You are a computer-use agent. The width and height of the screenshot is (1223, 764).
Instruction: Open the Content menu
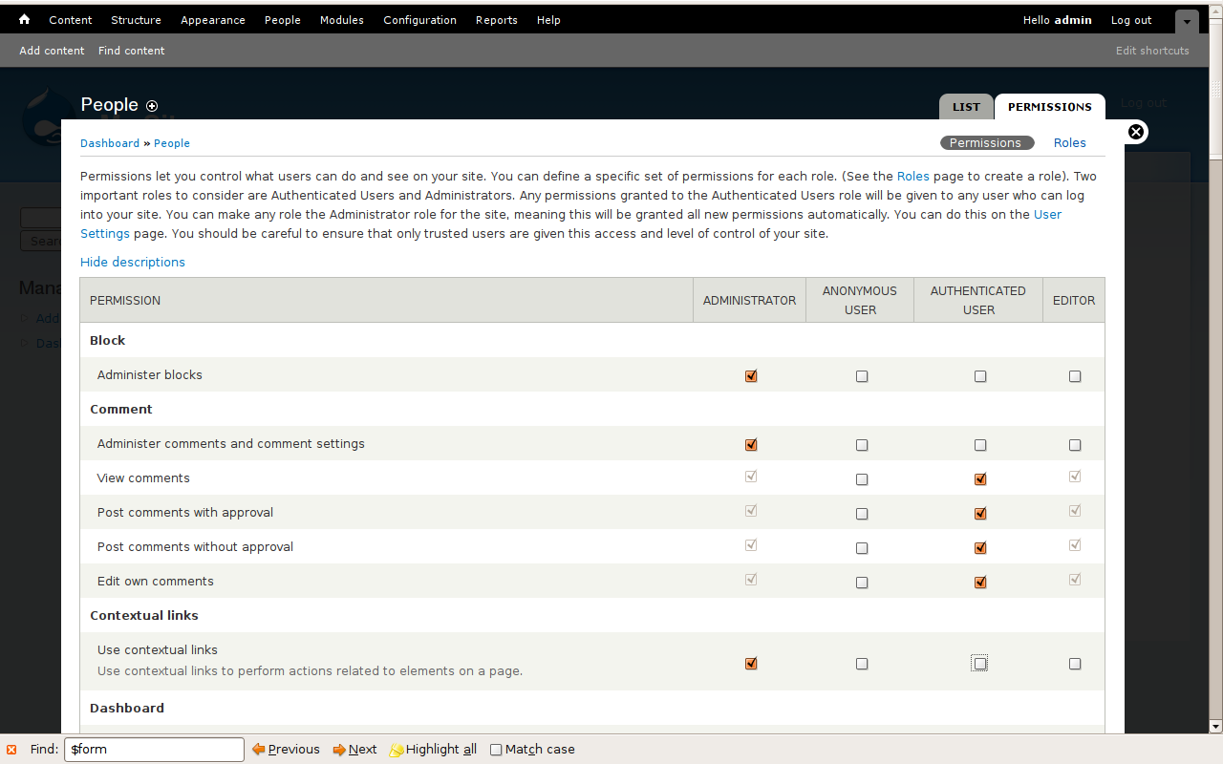click(x=71, y=20)
